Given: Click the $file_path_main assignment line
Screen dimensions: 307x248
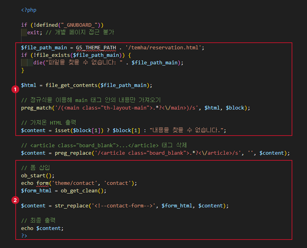Looking at the screenshot, I should coord(113,48).
